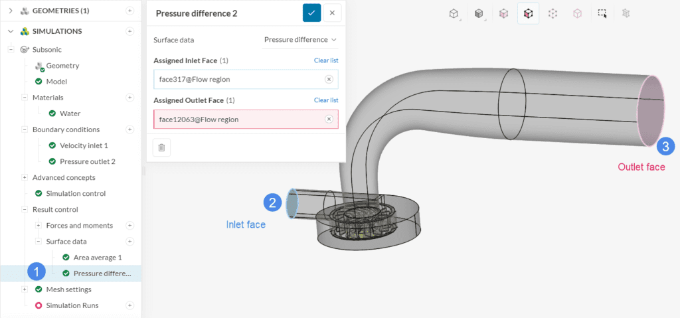Open Surface data type dropdown

pos(300,40)
